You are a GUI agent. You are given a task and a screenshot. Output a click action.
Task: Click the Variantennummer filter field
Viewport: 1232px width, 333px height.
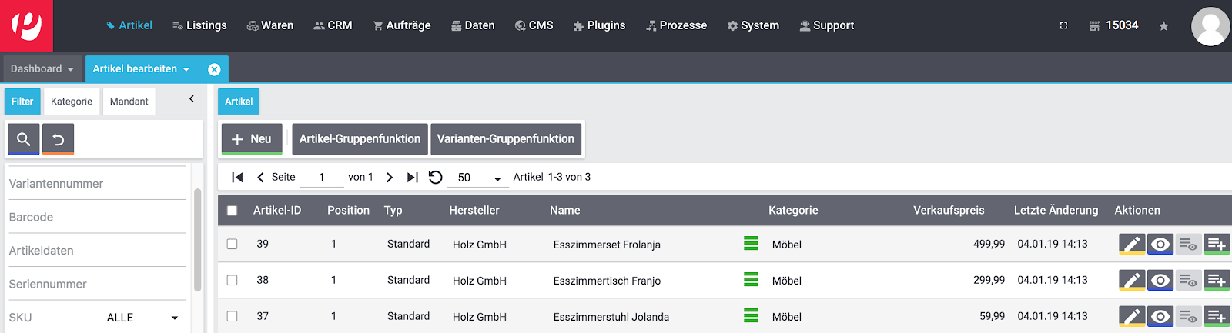tap(97, 184)
